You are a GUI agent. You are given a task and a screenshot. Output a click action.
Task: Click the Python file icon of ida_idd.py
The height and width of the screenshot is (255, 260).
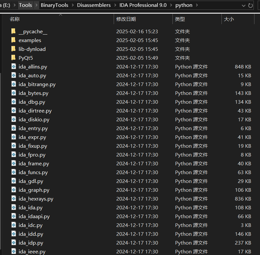[14, 233]
